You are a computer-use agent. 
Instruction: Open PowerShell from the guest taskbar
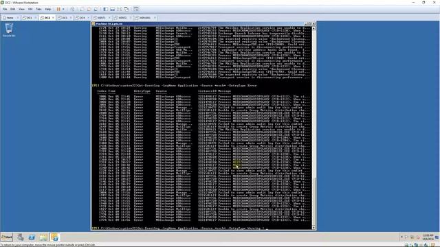[x=32, y=237]
